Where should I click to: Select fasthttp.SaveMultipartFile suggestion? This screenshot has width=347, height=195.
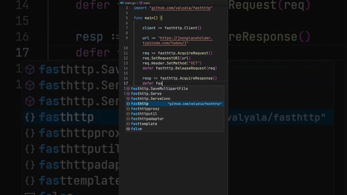pos(175,89)
